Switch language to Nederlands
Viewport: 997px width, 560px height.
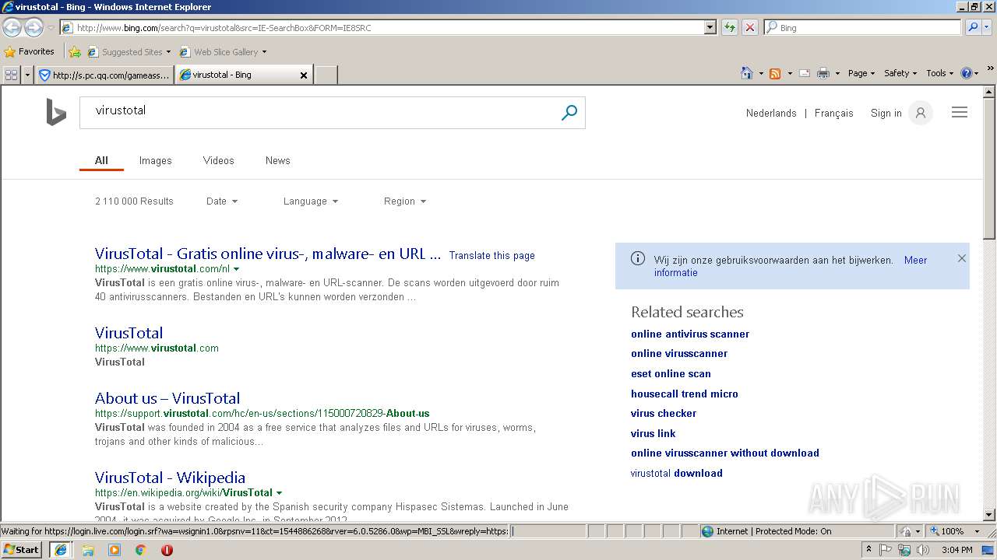tap(771, 113)
